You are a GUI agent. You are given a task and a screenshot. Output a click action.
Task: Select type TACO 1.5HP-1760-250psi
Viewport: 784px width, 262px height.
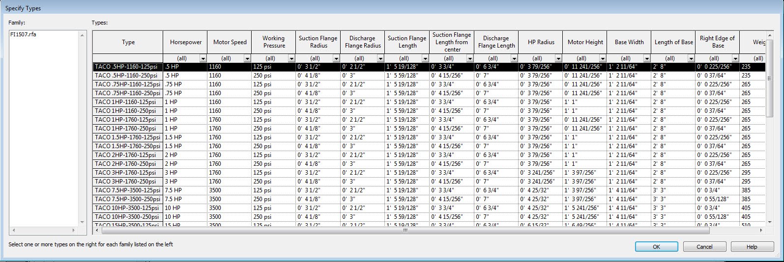point(128,146)
